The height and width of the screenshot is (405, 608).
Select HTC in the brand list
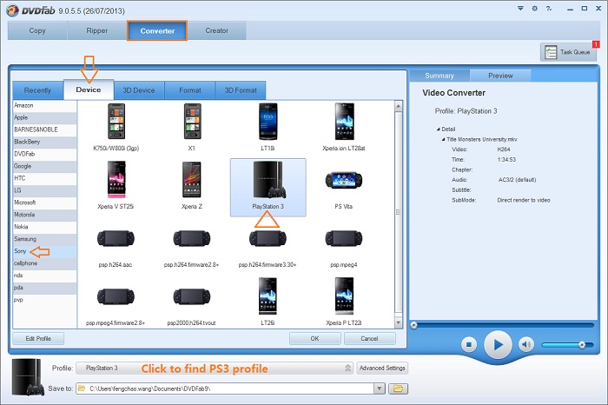point(45,178)
